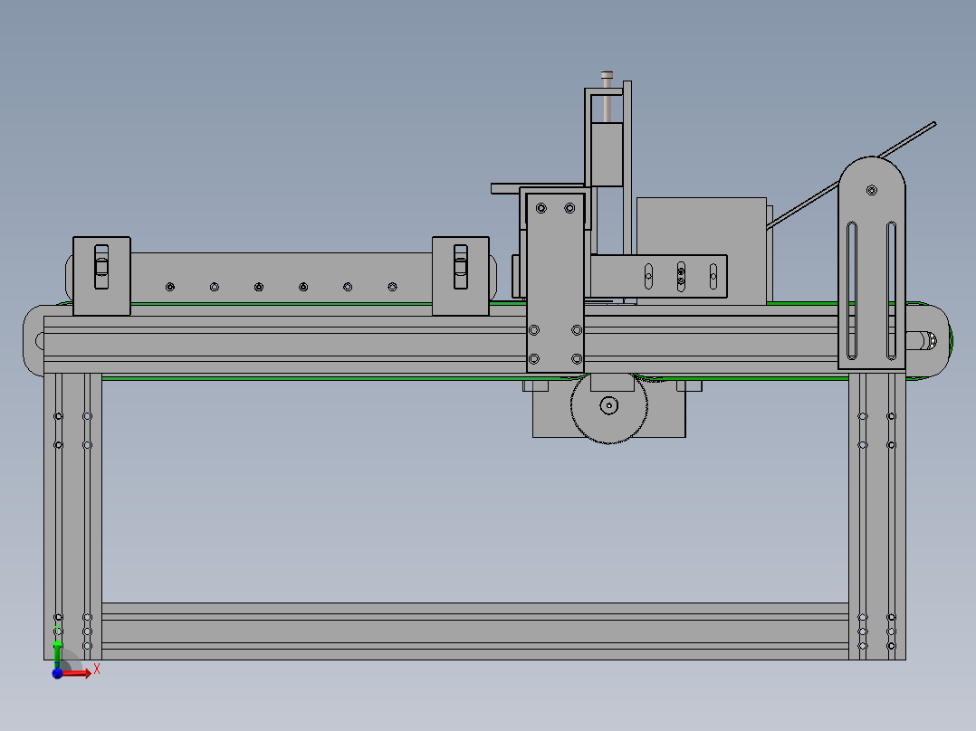This screenshot has height=731, width=976.
Task: Select the right clamp block on the long bar
Action: pos(461,276)
